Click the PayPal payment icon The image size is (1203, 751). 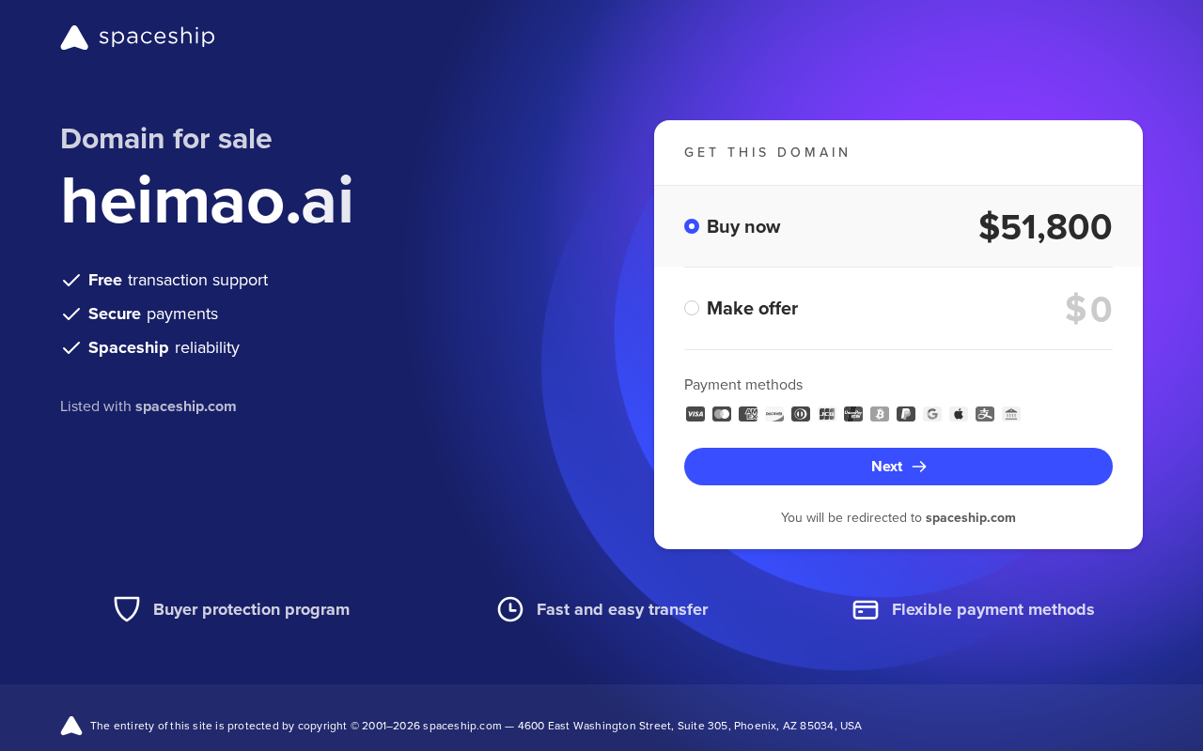pyautogui.click(x=906, y=414)
